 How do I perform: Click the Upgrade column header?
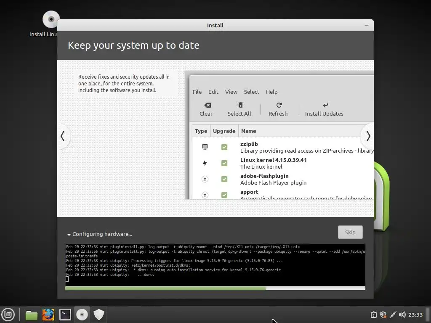click(x=224, y=131)
